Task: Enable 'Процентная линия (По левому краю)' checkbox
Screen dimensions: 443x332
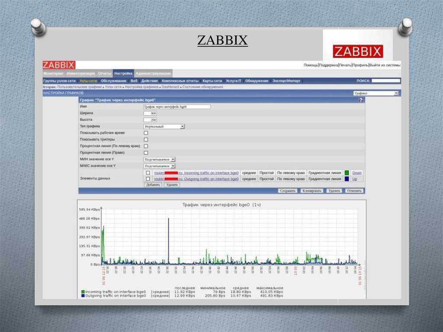Action: pos(146,146)
